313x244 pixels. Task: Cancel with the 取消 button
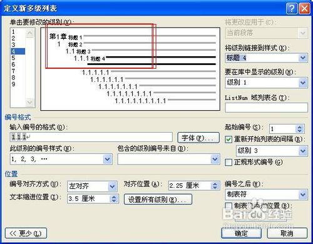pos(287,233)
